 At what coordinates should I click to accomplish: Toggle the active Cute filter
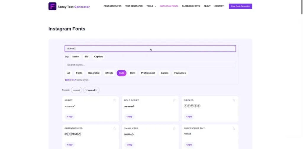(x=122, y=73)
